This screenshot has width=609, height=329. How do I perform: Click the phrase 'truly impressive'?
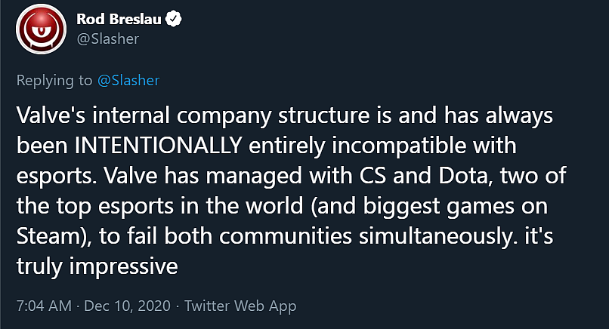pyautogui.click(x=97, y=267)
